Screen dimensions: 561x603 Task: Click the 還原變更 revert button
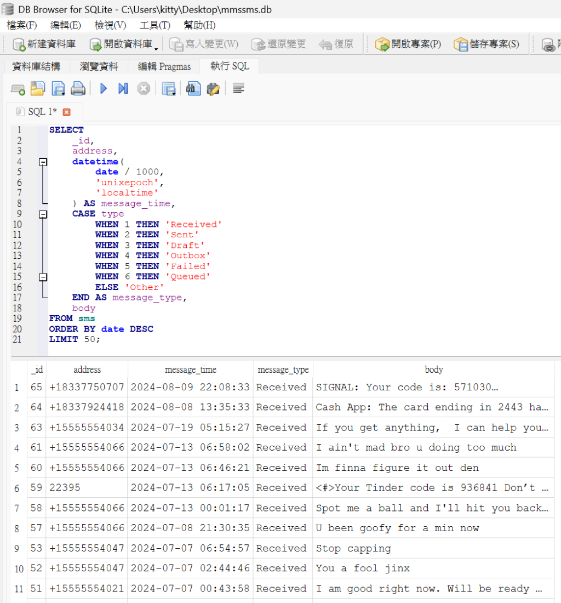278,44
